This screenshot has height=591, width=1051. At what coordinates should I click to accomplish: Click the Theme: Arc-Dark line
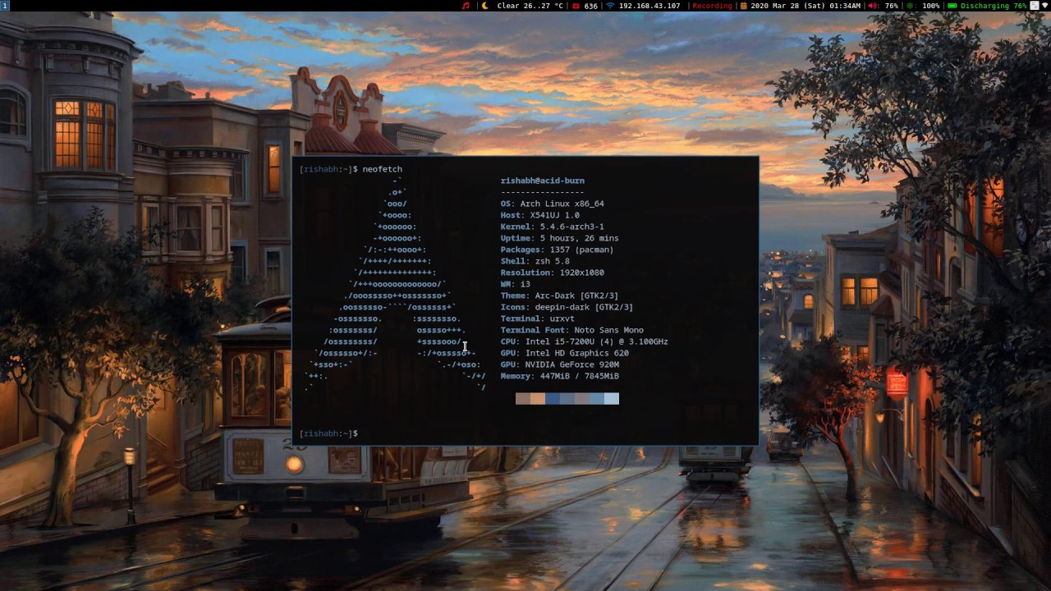560,295
